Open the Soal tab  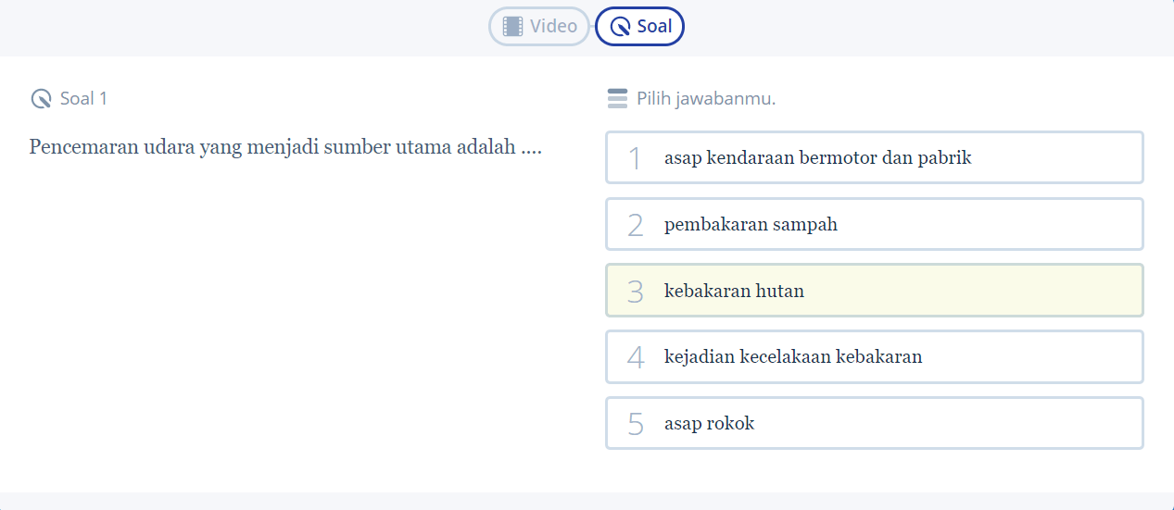(x=640, y=26)
